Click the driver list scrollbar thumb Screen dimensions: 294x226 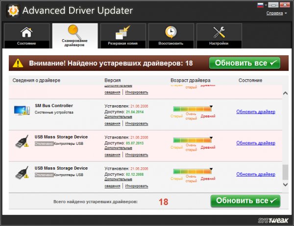tap(285, 172)
